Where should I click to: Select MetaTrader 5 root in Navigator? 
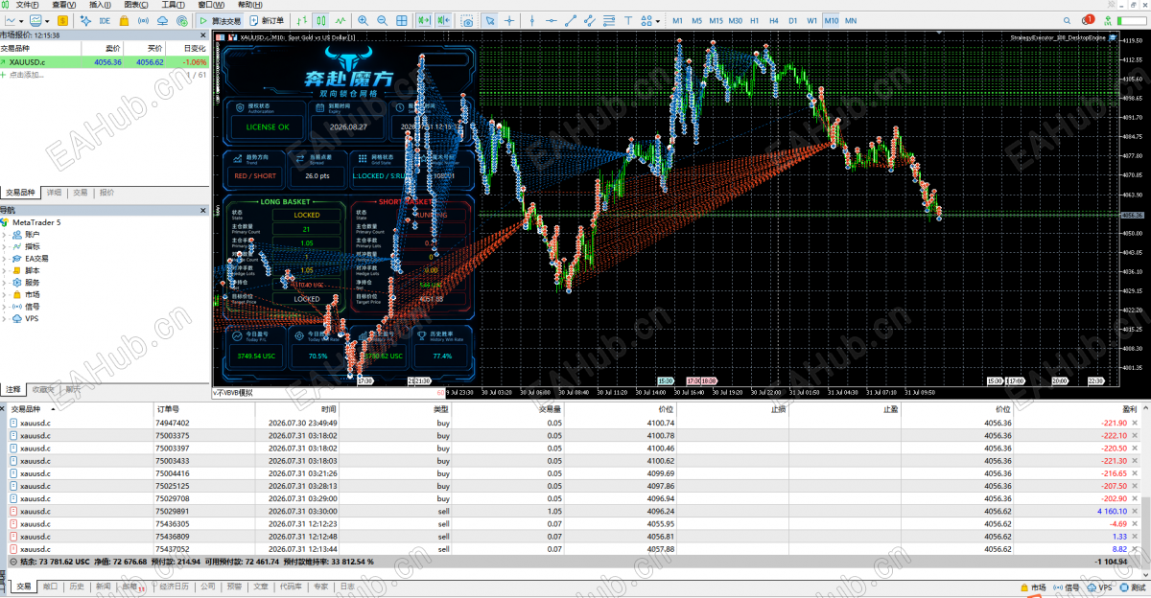36,221
